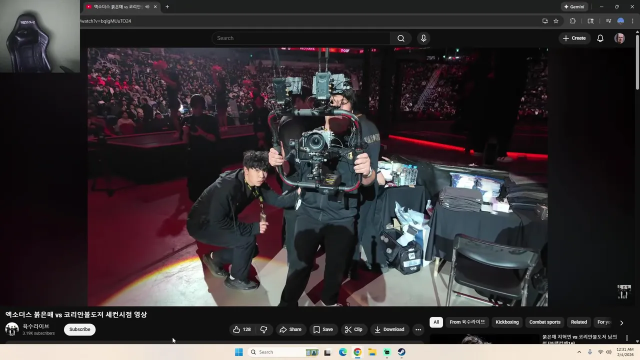This screenshot has height=360, width=640.
Task: Open the clock showing 12:31 AM
Action: tap(625, 351)
